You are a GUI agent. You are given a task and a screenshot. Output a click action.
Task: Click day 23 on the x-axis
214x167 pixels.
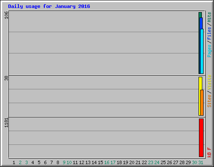150,162
